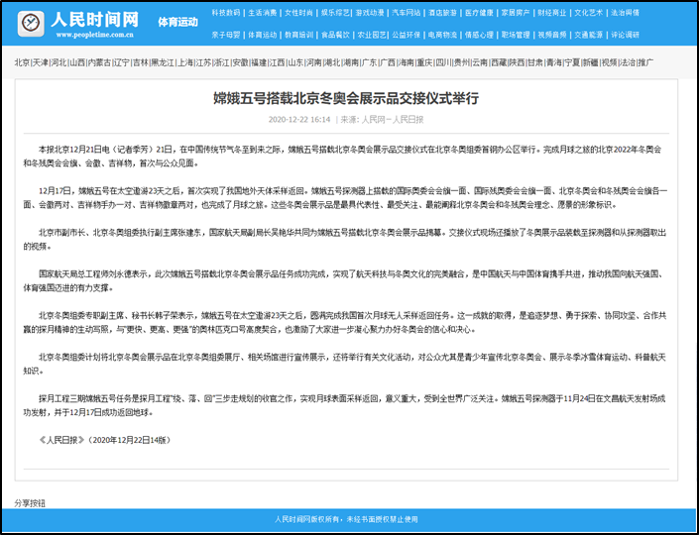Visit the 电商物流 channel
The image size is (699, 535).
(442, 35)
